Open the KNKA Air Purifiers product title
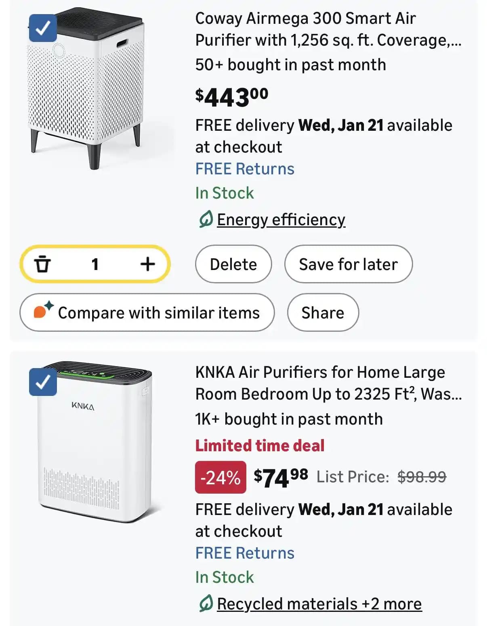 [x=328, y=383]
